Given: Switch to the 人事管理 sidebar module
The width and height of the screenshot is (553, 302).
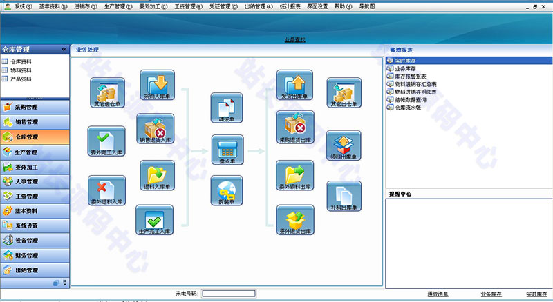Looking at the screenshot, I should 35,181.
